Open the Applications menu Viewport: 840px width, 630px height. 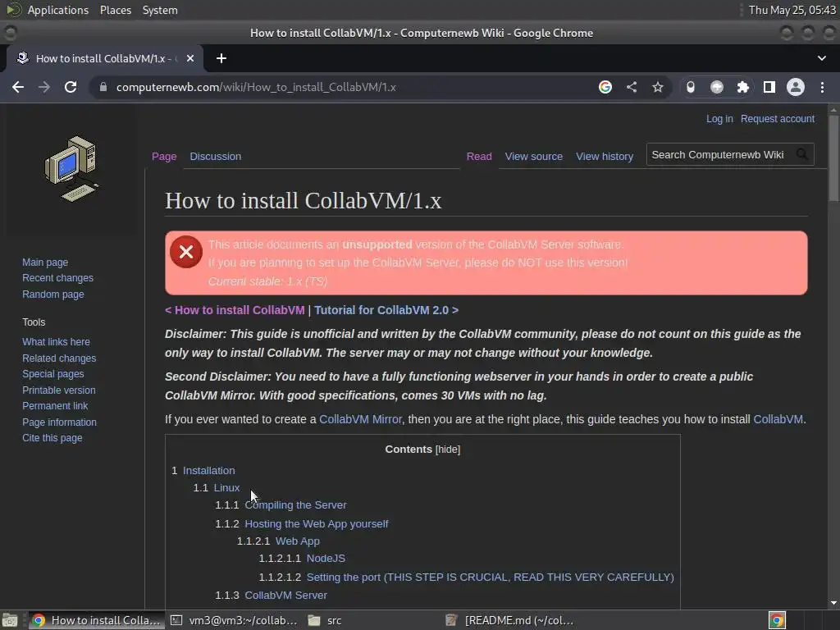coord(58,10)
